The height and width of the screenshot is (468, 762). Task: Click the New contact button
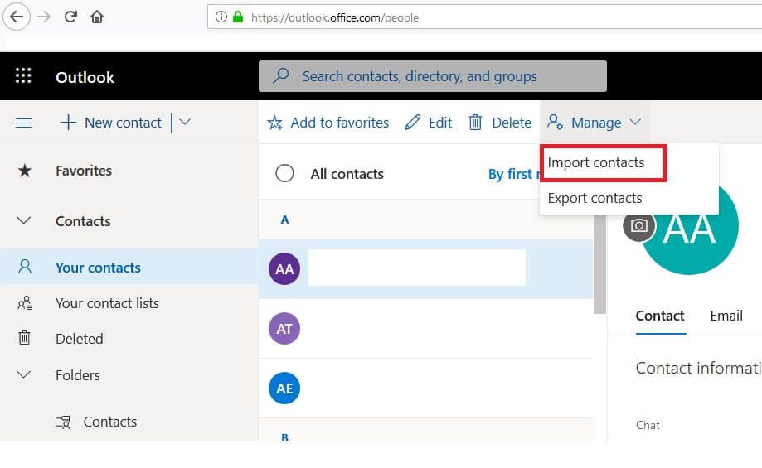112,123
